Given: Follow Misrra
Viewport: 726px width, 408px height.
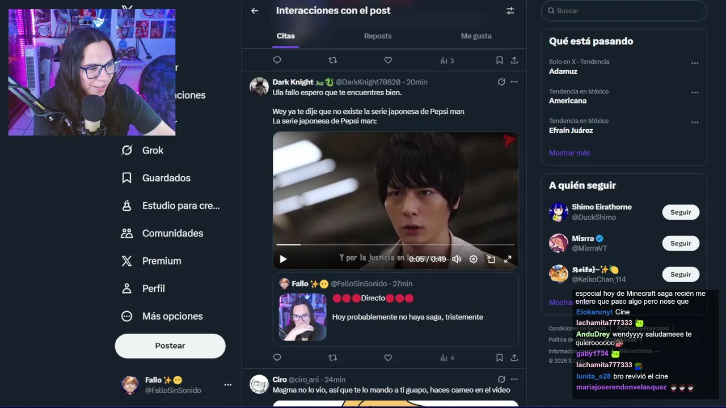Looking at the screenshot, I should pyautogui.click(x=681, y=244).
